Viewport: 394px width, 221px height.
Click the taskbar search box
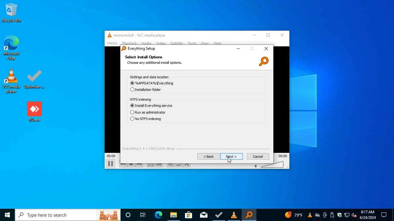click(67, 215)
